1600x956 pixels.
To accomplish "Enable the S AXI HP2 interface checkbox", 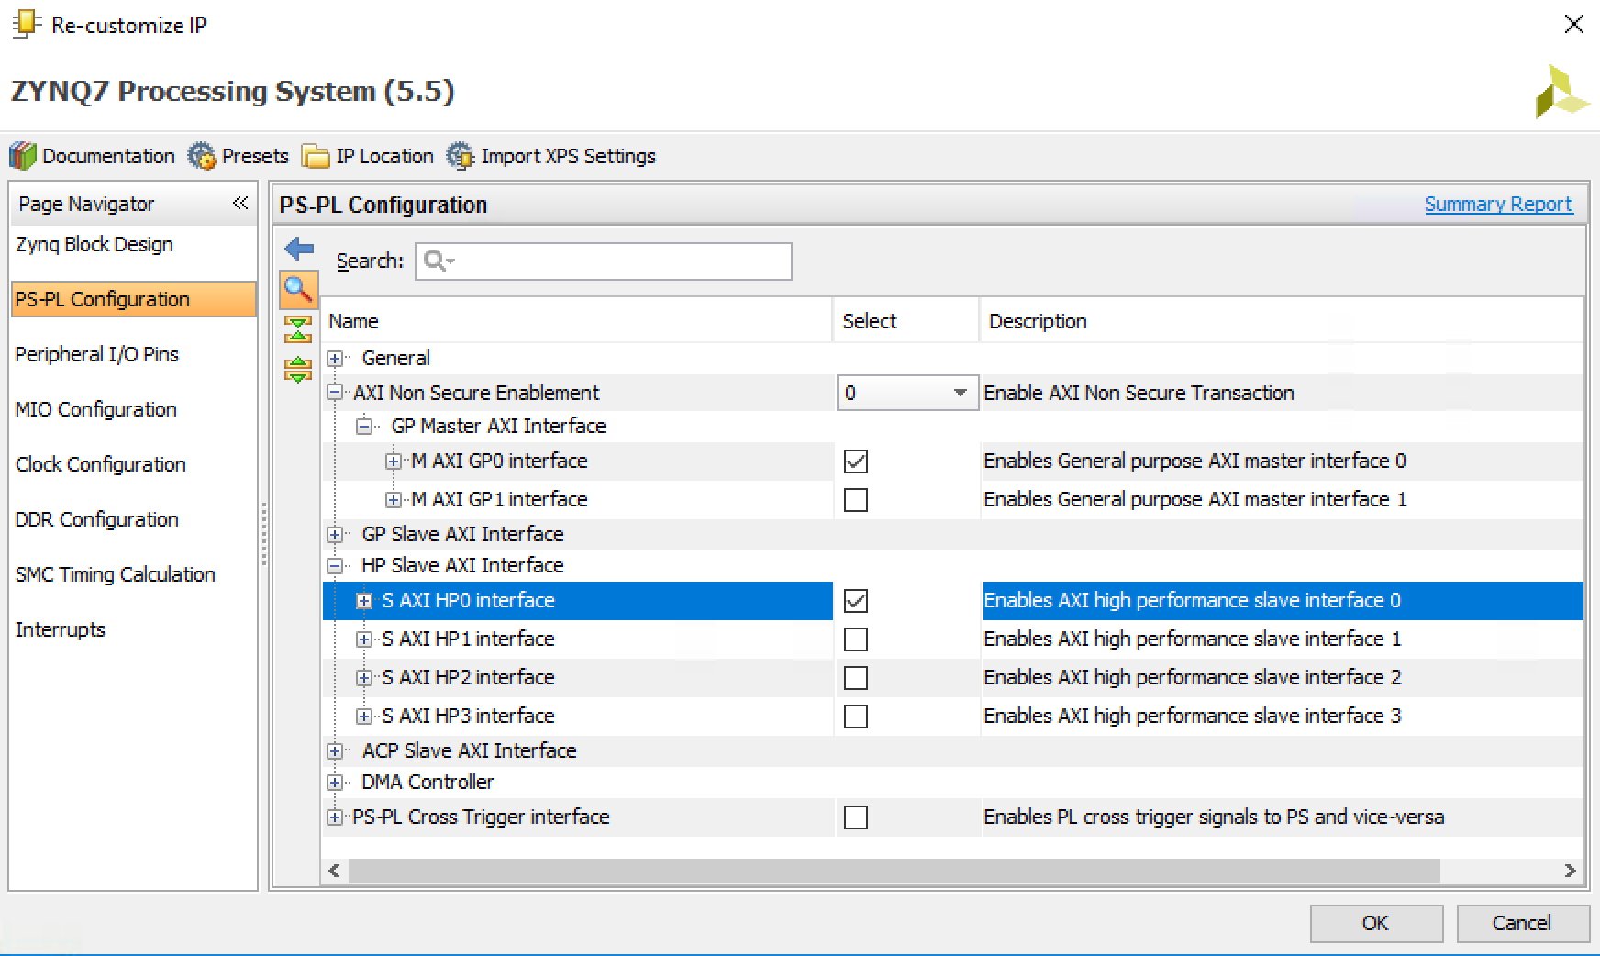I will [856, 678].
